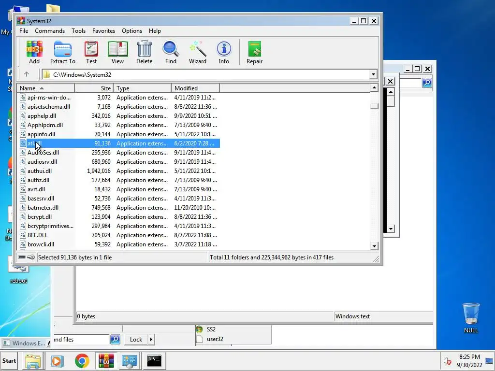Click the Lock button

click(x=136, y=340)
